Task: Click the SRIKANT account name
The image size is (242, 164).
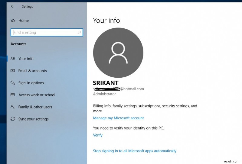Action: pos(106,83)
